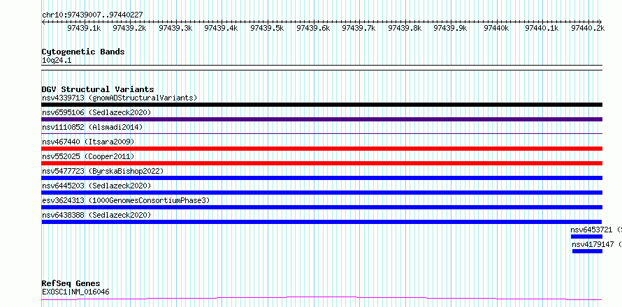Select variant label nsv552025 (Cooper2011)
The image size is (622, 307).
[89, 156]
